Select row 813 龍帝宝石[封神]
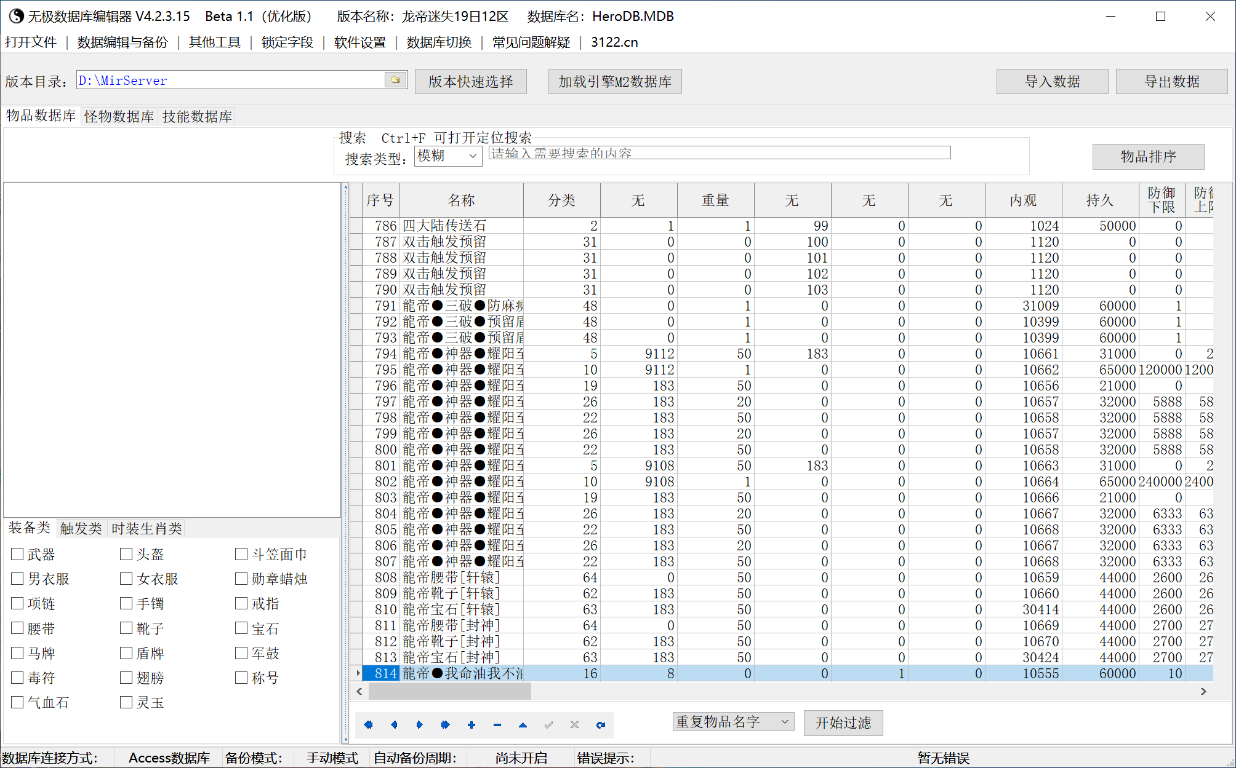 782,657
